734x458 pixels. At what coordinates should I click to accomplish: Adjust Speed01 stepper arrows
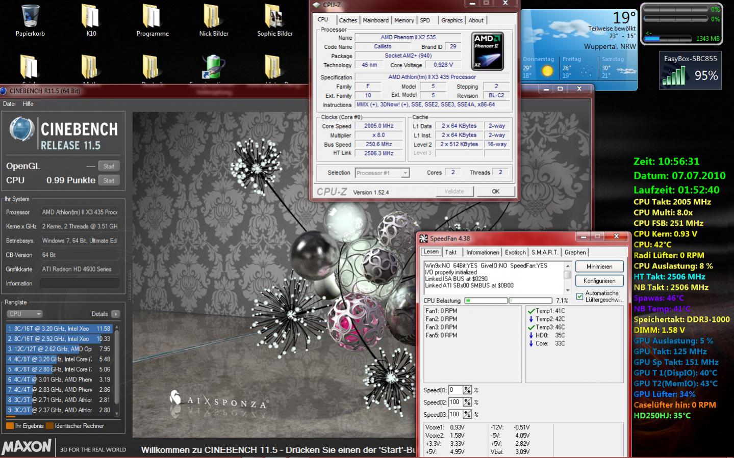coord(467,390)
